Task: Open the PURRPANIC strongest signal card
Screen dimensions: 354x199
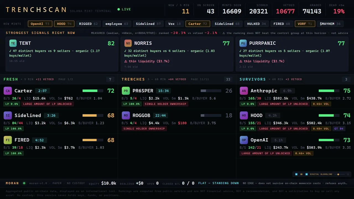Action: pyautogui.click(x=292, y=54)
